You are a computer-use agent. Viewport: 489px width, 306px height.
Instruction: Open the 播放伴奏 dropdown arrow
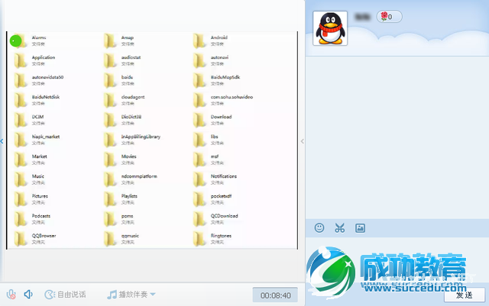(x=153, y=294)
